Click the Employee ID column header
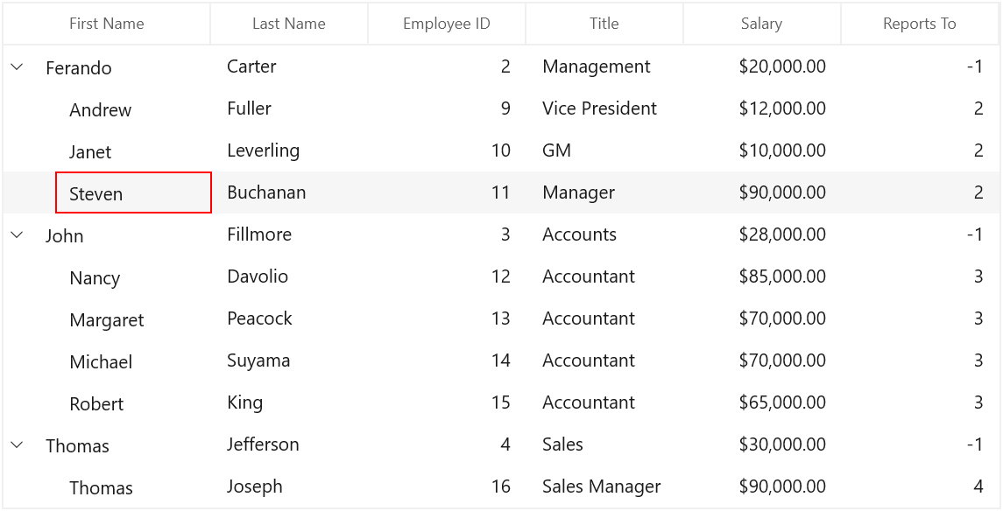 pyautogui.click(x=447, y=24)
